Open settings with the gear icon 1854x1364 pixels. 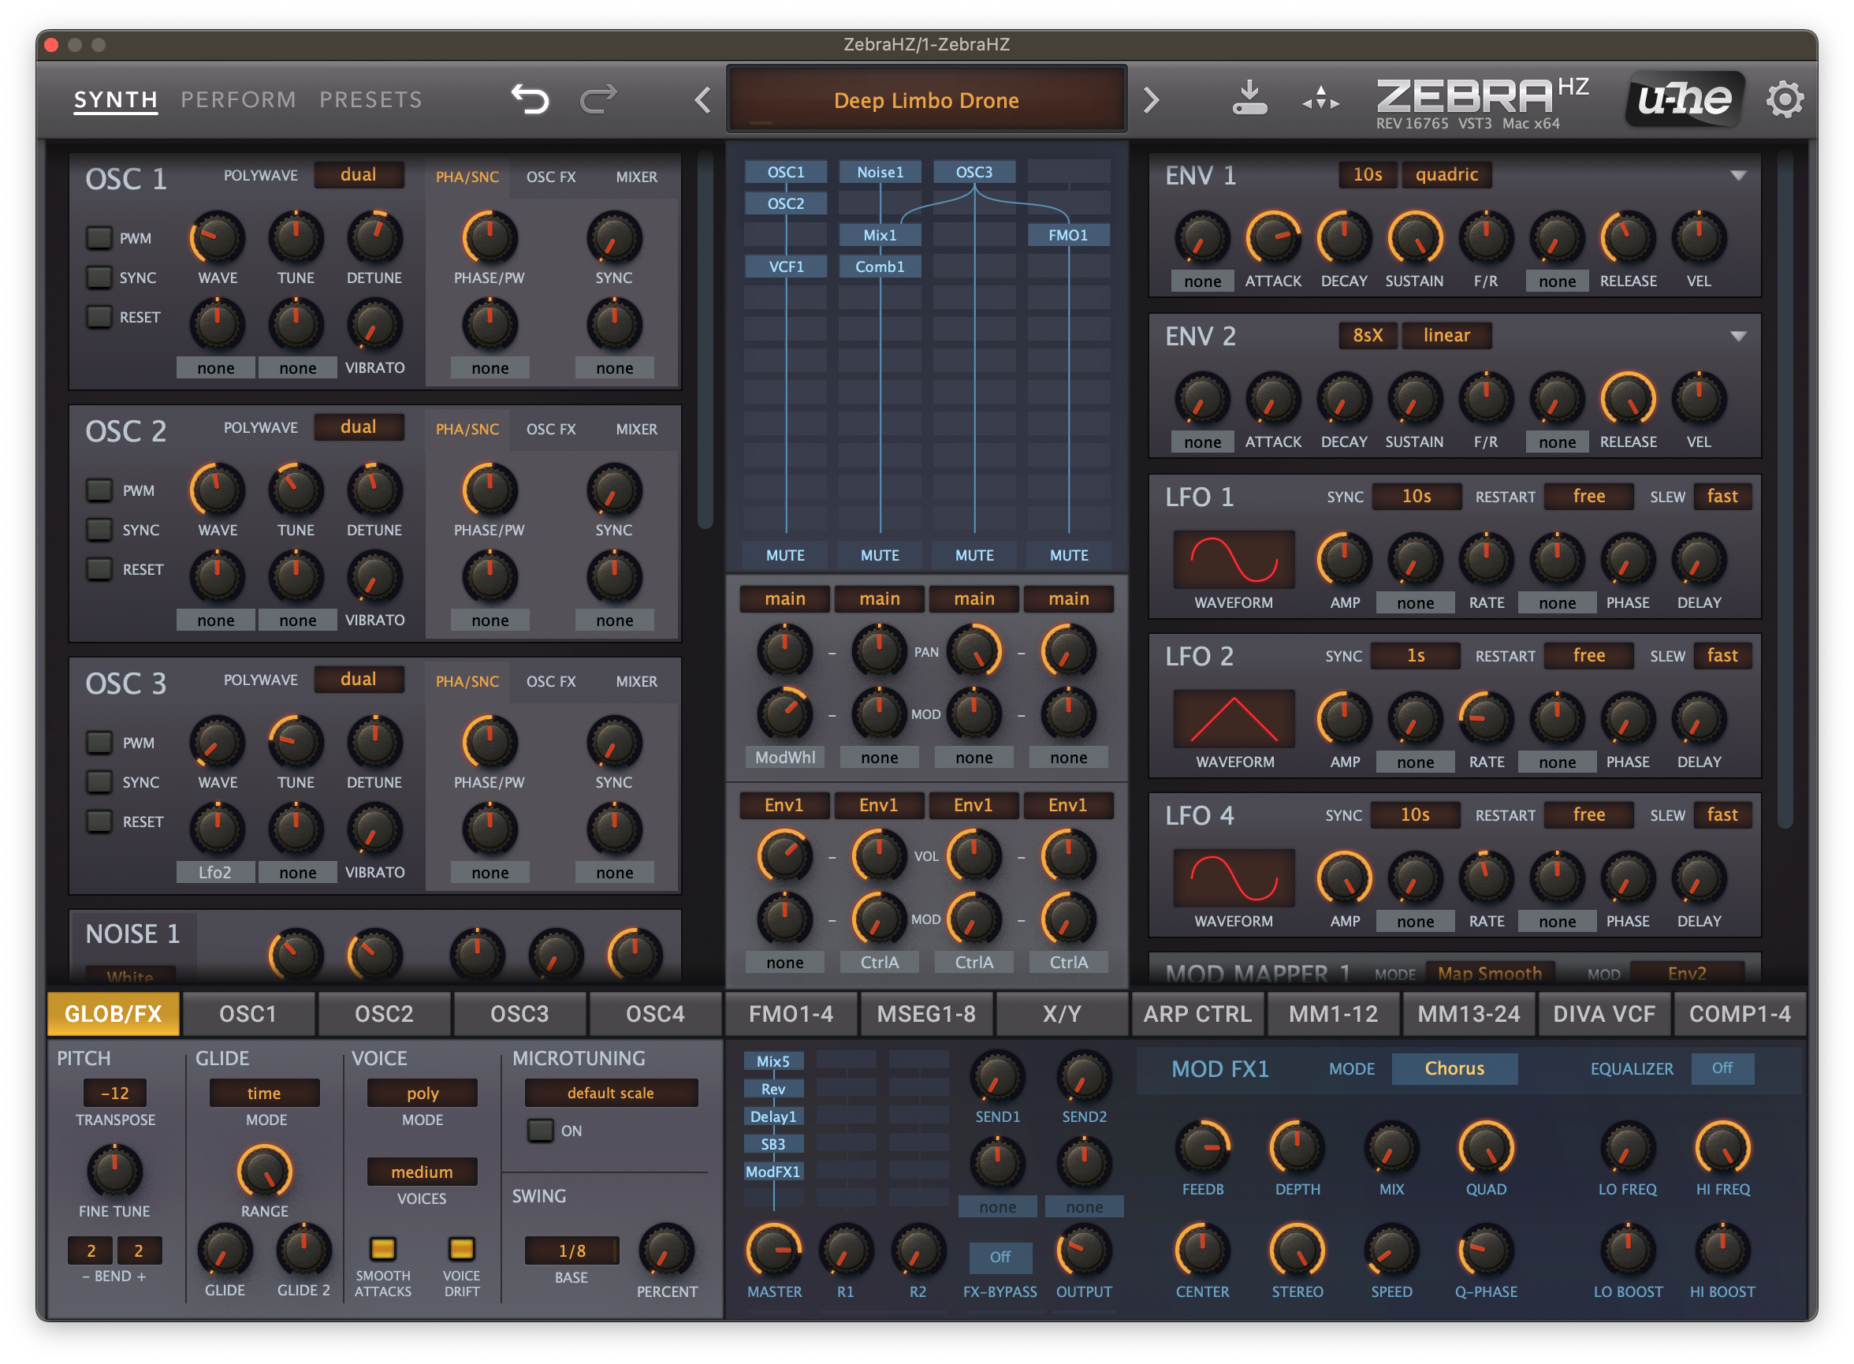pyautogui.click(x=1785, y=100)
